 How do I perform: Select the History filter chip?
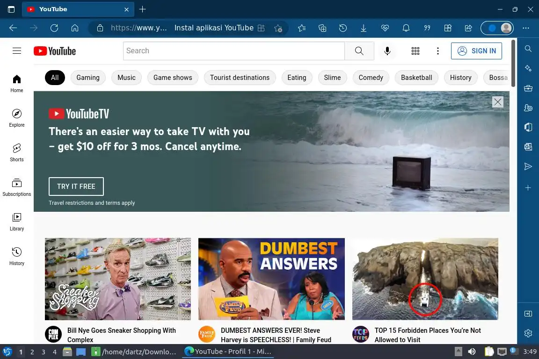click(x=460, y=78)
